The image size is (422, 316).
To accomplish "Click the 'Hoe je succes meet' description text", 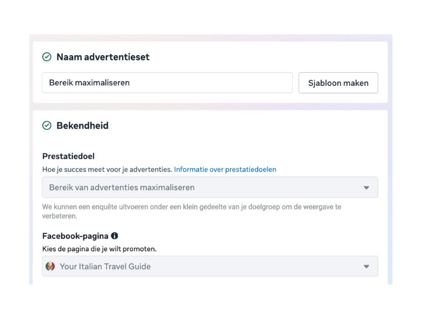I will click(x=107, y=170).
